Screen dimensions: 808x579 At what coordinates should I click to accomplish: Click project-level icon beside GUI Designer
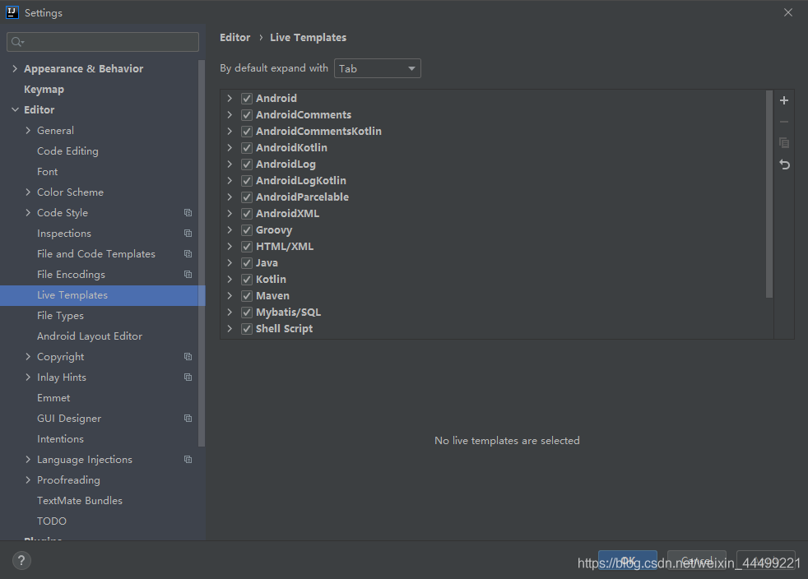coord(188,419)
